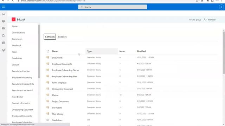225x126 pixels.
Task: Click the red Eduzek site logo
Action: pos(13,20)
